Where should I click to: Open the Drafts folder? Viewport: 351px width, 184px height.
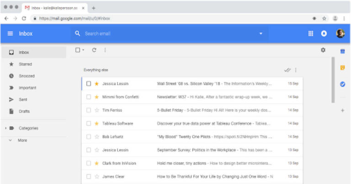pos(34,111)
